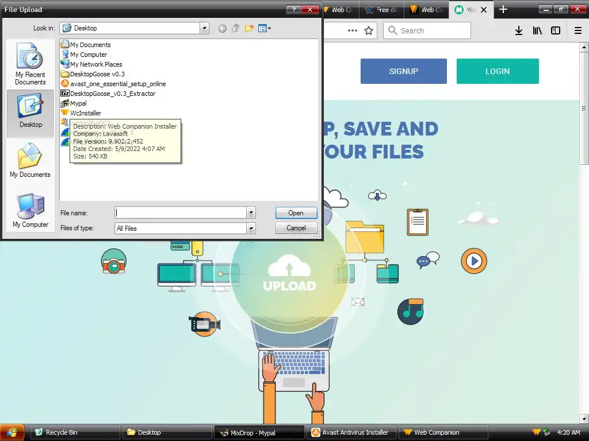Go back to last folder visited

pos(223,29)
